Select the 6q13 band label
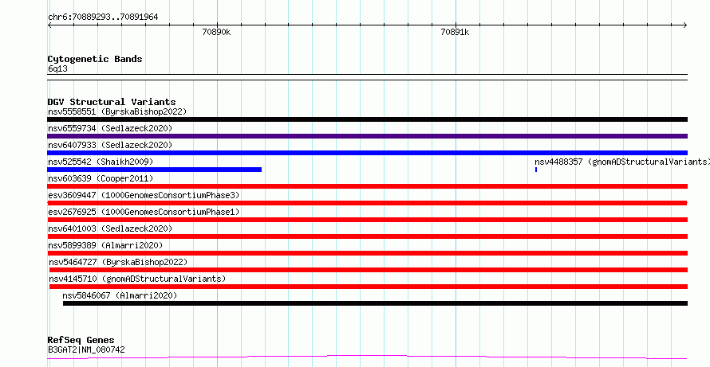The height and width of the screenshot is (367, 710). pos(57,68)
